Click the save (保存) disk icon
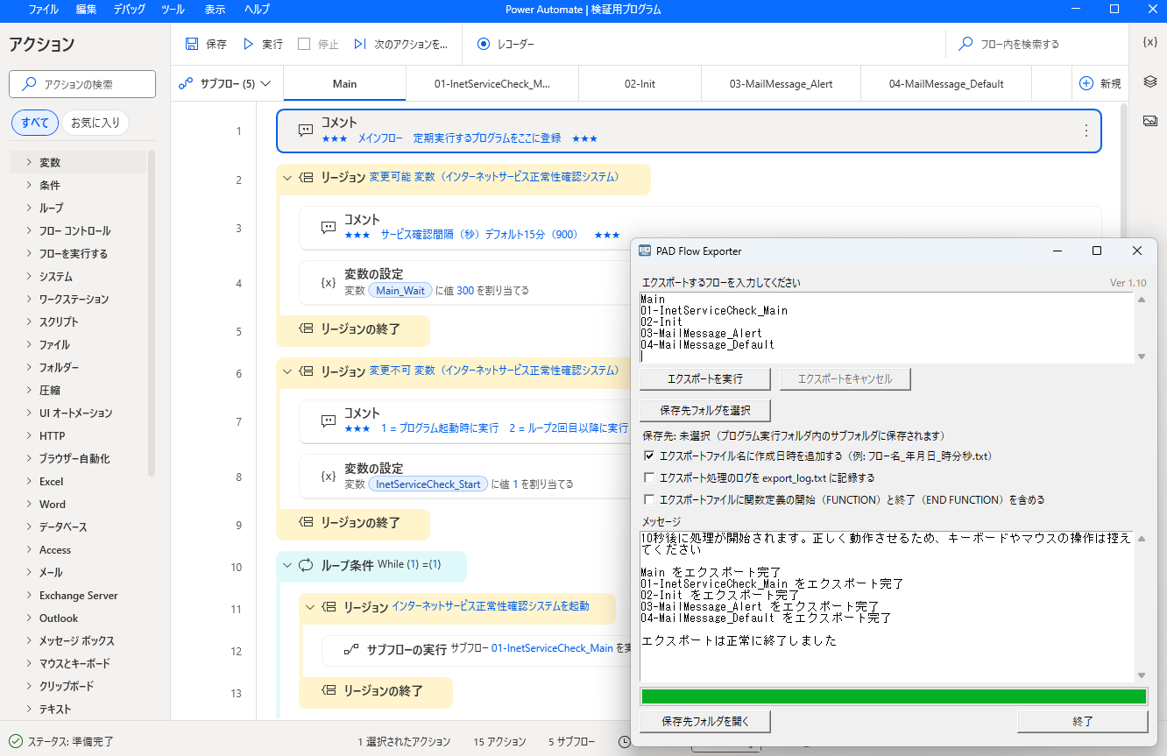The image size is (1167, 756). click(192, 44)
